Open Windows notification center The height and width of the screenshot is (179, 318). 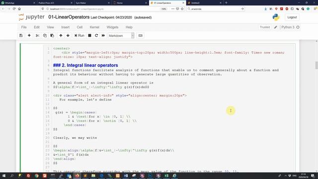click(x=313, y=176)
